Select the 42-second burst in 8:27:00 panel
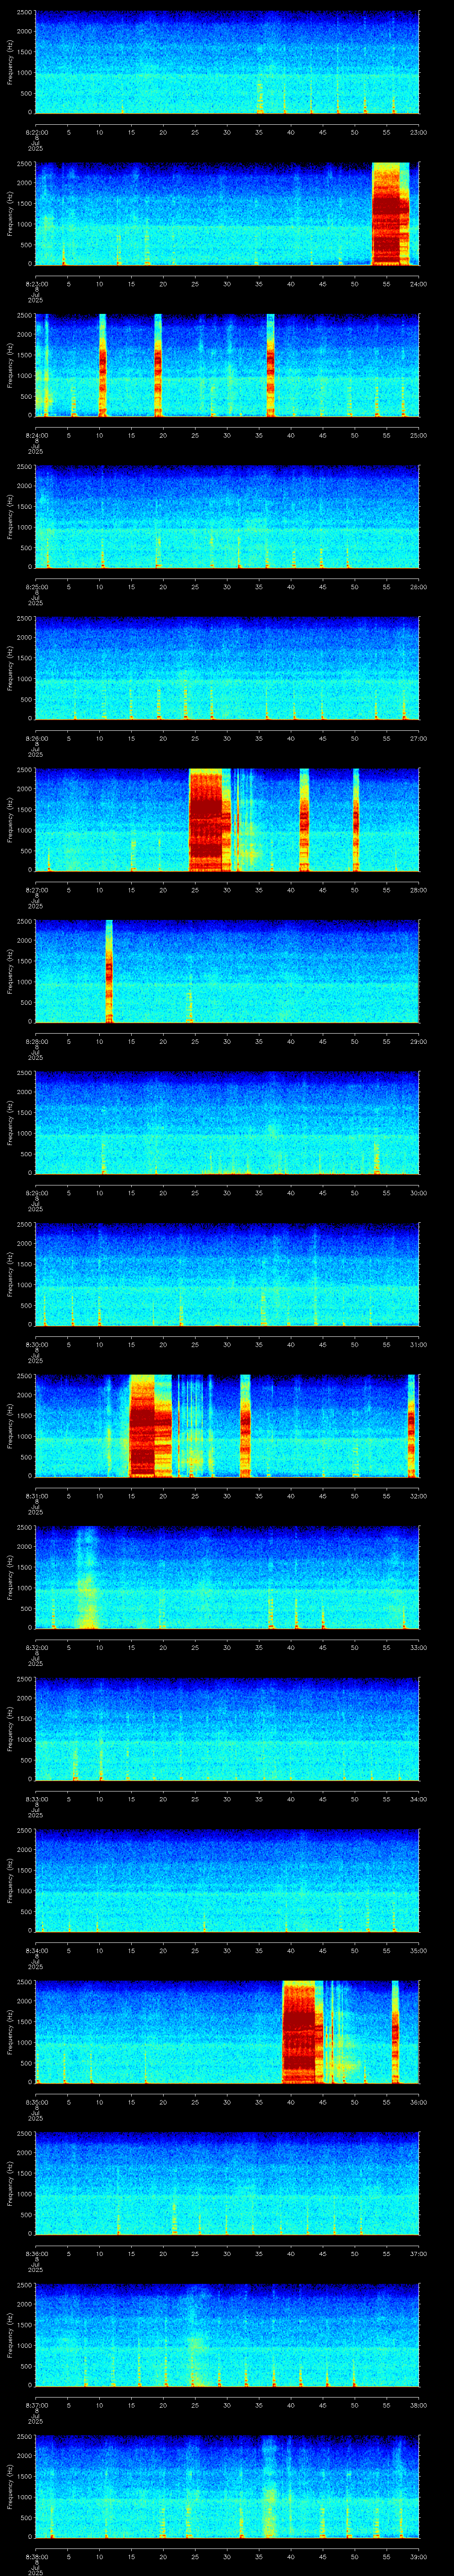Viewport: 454px width, 2576px height. 304,819
